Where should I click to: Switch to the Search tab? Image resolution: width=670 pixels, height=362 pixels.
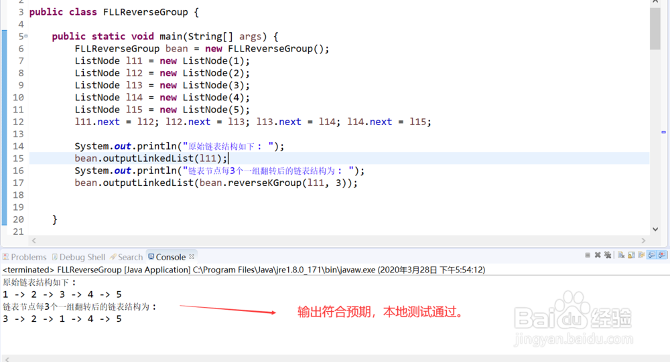click(126, 257)
